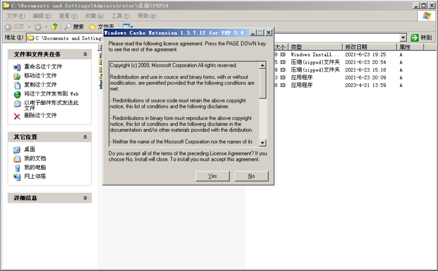Click the Back (后退) arrow icon
The height and width of the screenshot is (271, 438).
click(x=8, y=27)
